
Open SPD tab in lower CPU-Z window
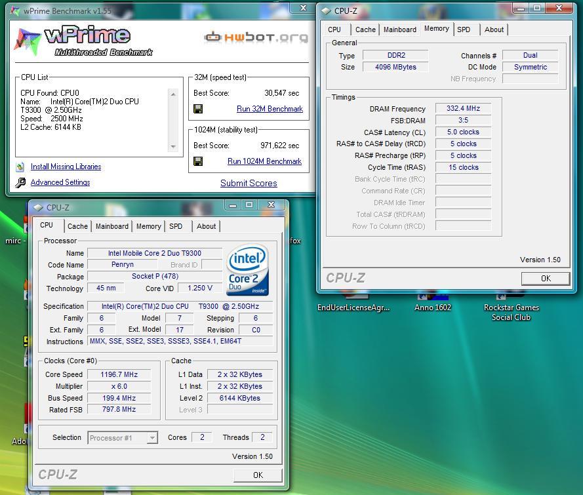click(x=176, y=226)
